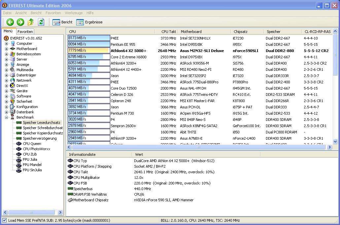Click the green Forward arrow icon
The image size is (340, 225).
(20, 22)
